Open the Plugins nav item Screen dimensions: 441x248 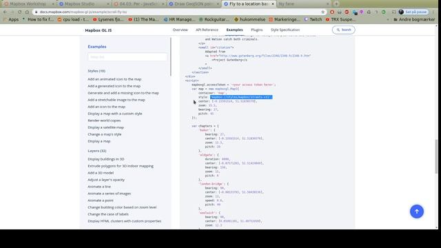coord(256,30)
